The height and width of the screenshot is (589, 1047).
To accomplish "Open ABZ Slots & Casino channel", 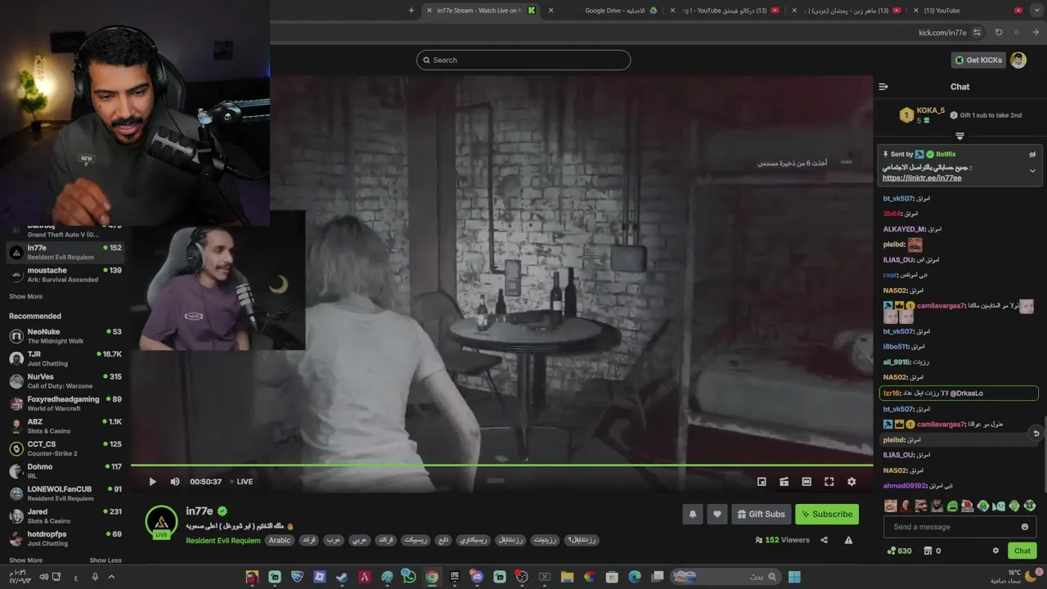I will coord(65,426).
